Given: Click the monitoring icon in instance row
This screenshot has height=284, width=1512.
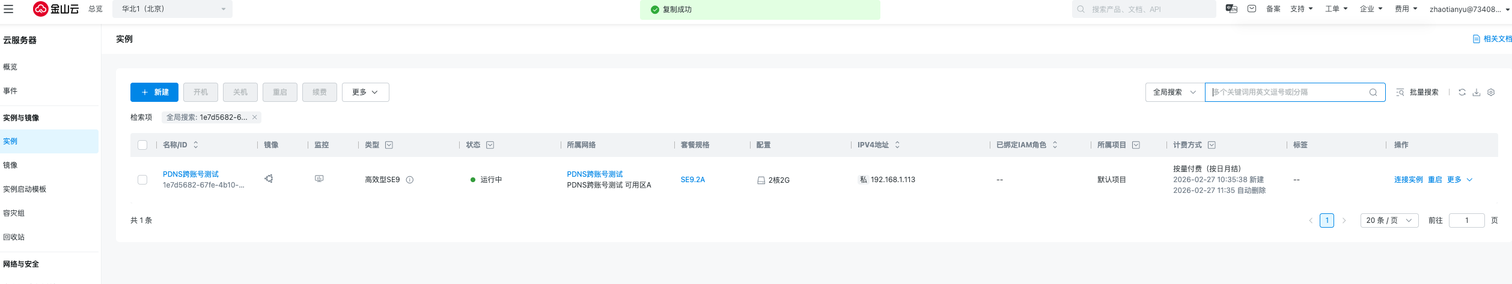Looking at the screenshot, I should [319, 179].
